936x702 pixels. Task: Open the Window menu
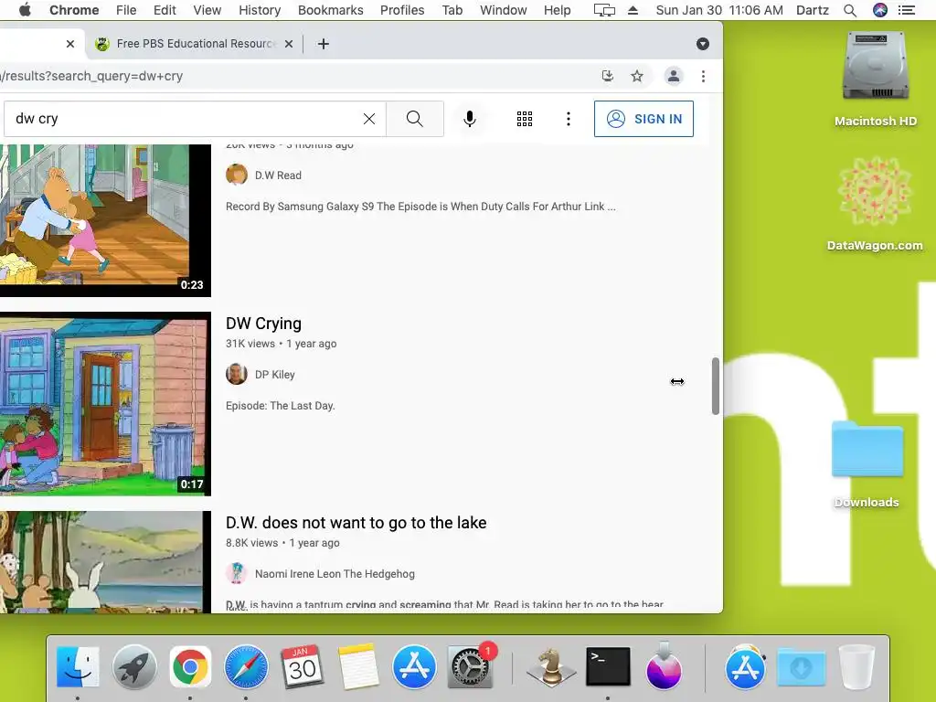click(x=504, y=10)
